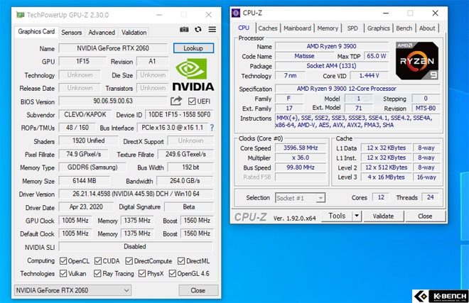Image resolution: width=469 pixels, height=303 pixels.
Task: Open the Socket #1 selection dropdown
Action: (300, 198)
